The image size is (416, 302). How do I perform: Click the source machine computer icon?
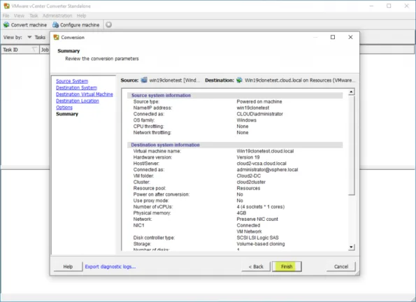tap(144, 80)
